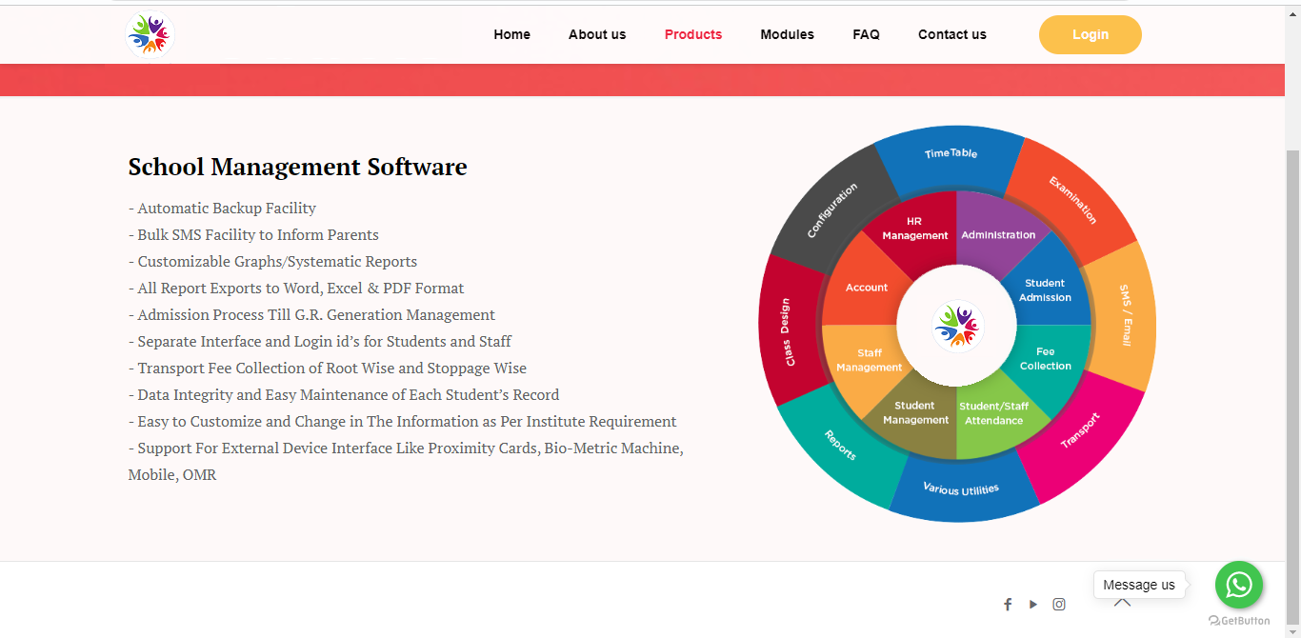The image size is (1301, 638).
Task: Click the Message us label
Action: click(1139, 585)
